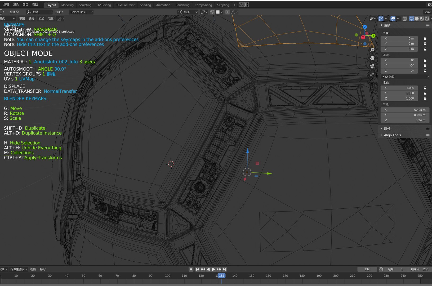Viewport: 432px width, 286px height.
Task: Click the ZBrush-style figure icon in top bar
Action: [241, 5]
